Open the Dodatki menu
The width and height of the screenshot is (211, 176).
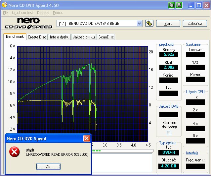(x=43, y=13)
